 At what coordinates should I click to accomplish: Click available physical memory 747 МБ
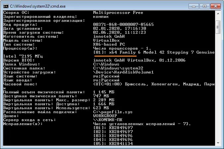tap(101, 96)
